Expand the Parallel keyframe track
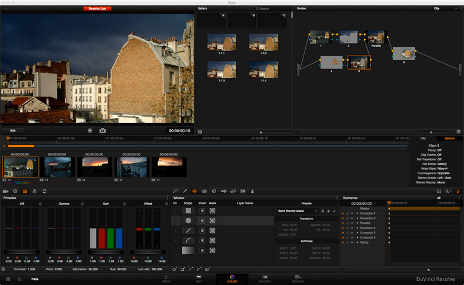The width and height of the screenshot is (464, 285). [358, 223]
